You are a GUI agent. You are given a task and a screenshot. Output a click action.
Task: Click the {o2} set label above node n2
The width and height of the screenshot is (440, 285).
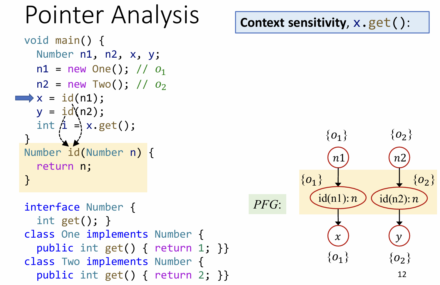[401, 135]
